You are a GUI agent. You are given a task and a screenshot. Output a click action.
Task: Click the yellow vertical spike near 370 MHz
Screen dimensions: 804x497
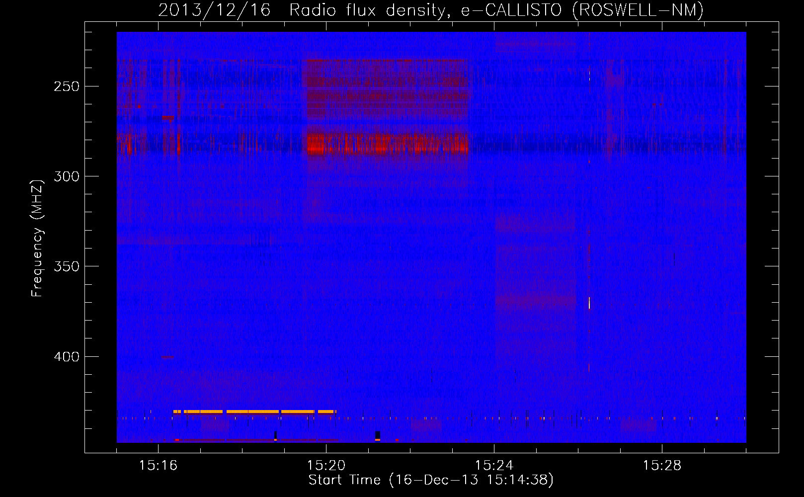pos(589,303)
